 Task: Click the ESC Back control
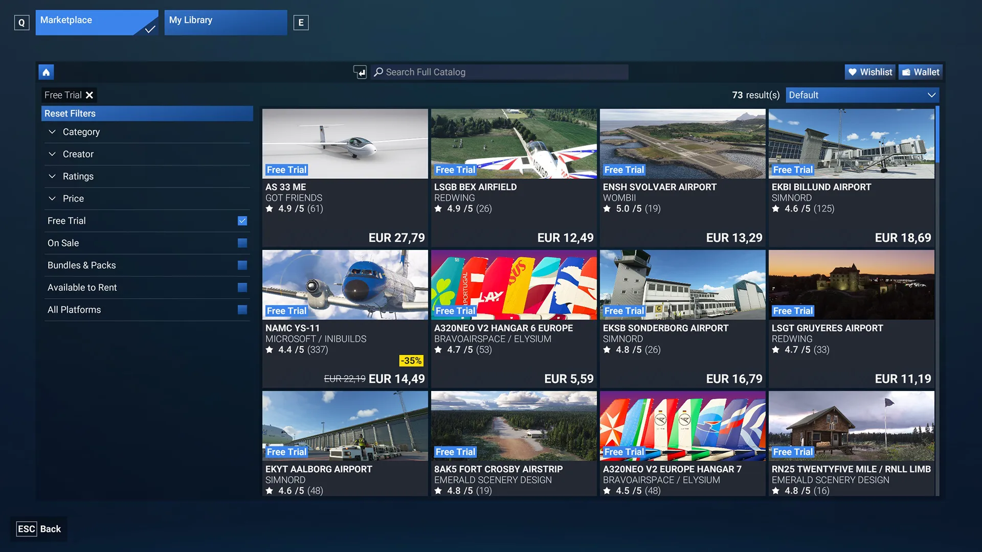click(39, 528)
